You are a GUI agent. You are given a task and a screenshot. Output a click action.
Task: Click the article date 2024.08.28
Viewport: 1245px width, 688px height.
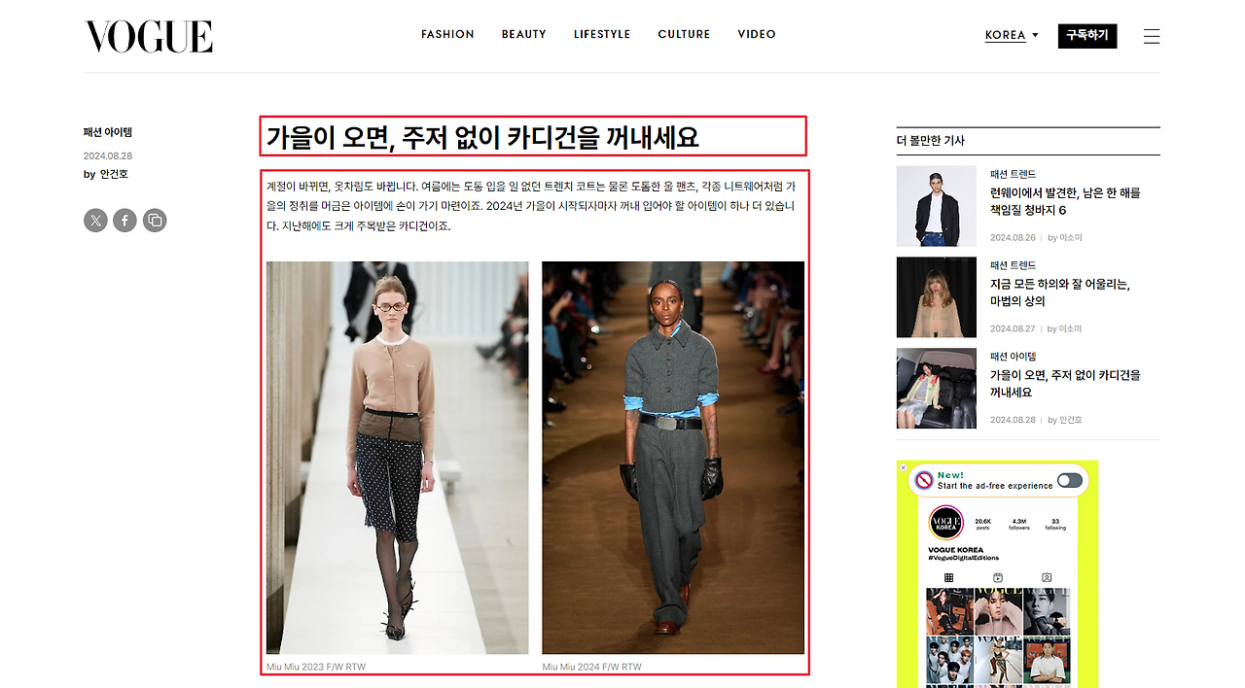[108, 155]
